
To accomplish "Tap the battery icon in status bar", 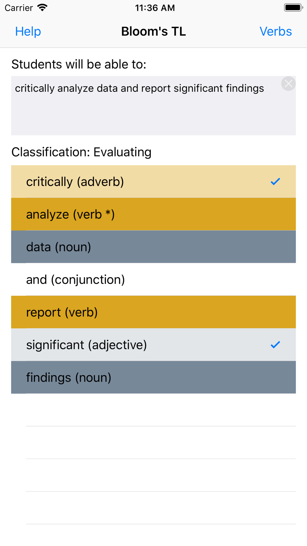I will tap(293, 8).
